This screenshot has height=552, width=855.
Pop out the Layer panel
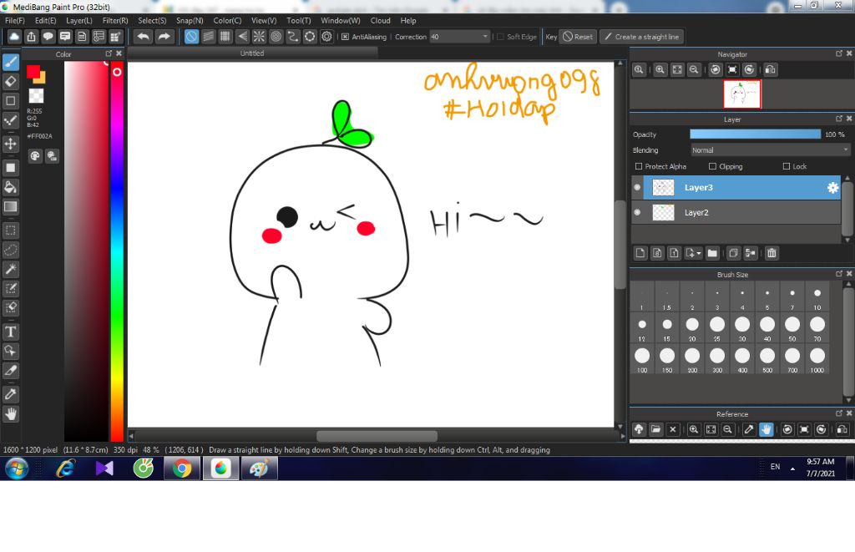click(x=838, y=119)
